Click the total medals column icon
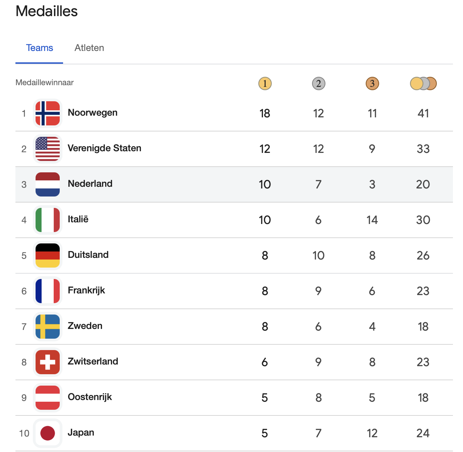Image resolution: width=463 pixels, height=452 pixels. click(423, 83)
